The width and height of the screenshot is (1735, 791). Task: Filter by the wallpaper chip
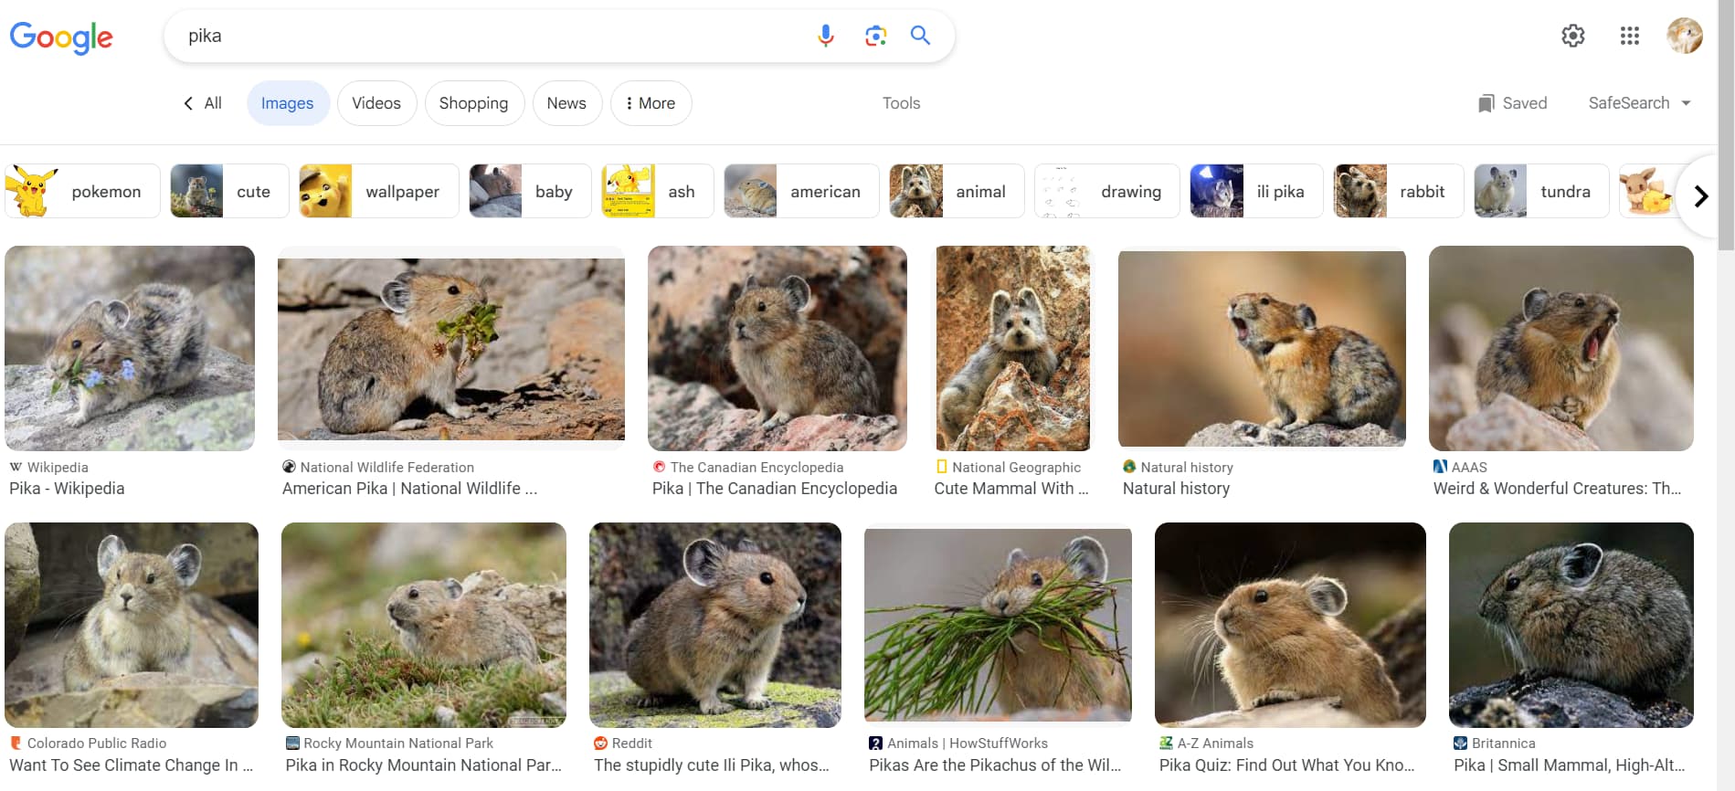tap(378, 191)
